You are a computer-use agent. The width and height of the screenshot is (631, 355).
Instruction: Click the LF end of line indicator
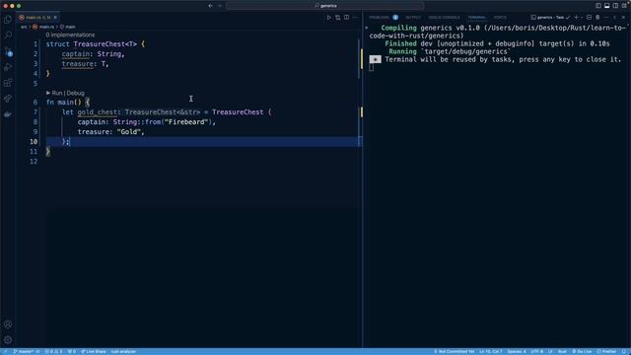(x=550, y=351)
